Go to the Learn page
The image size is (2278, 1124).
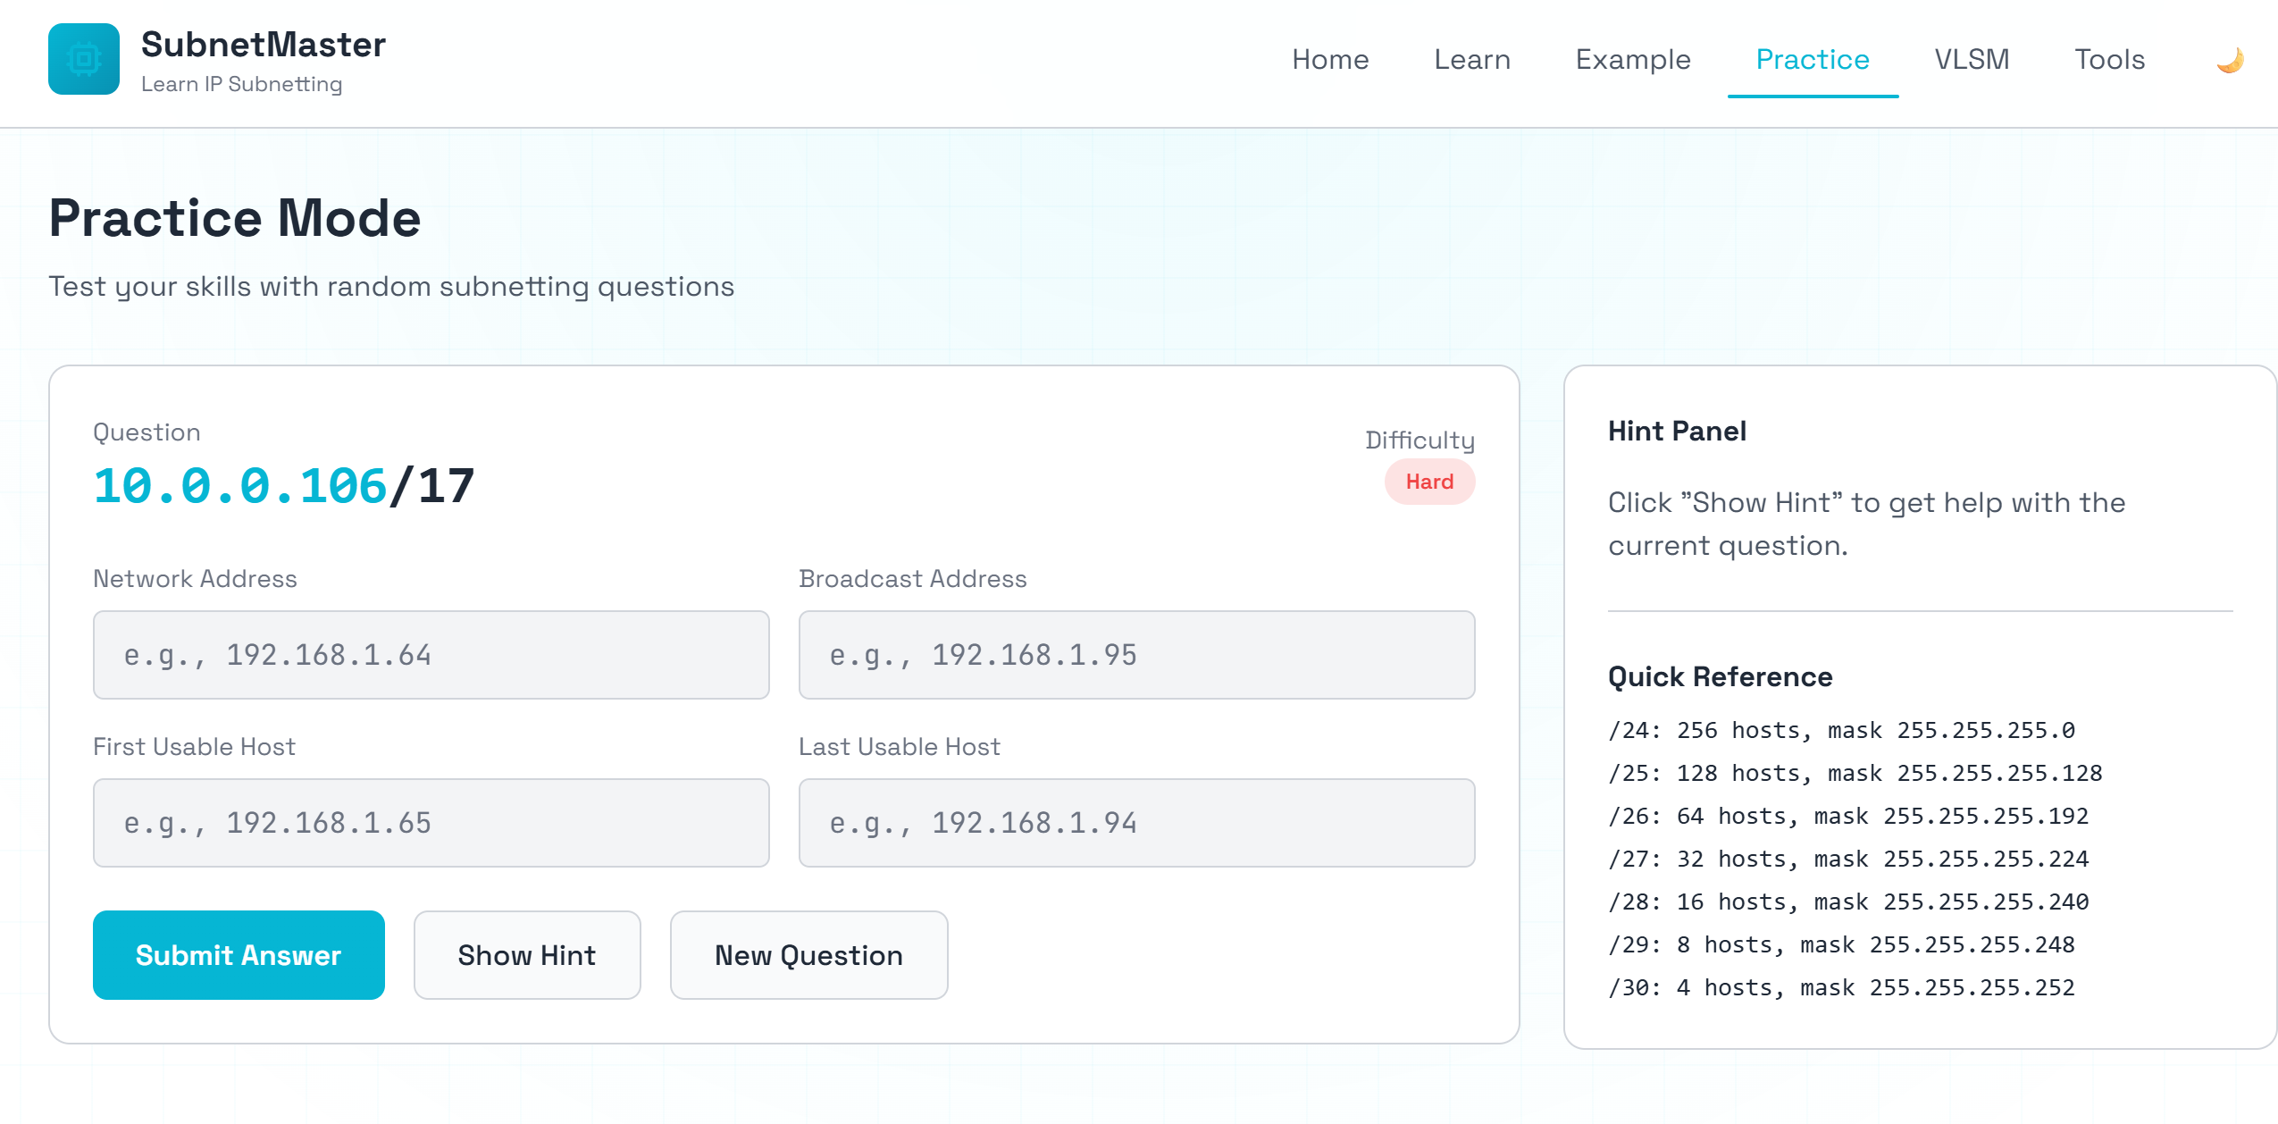click(1472, 59)
